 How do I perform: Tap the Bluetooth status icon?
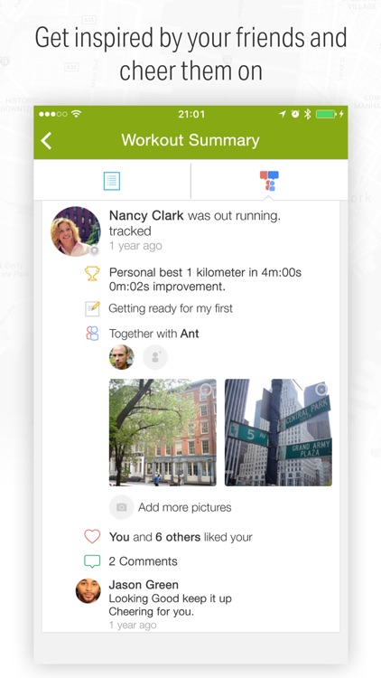(x=308, y=114)
